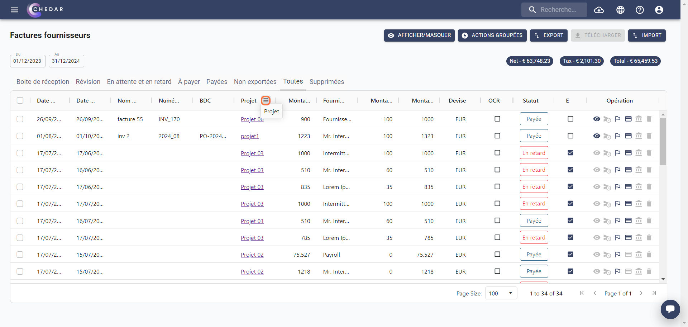The image size is (688, 327).
Task: Open the help question mark icon
Action: click(640, 10)
